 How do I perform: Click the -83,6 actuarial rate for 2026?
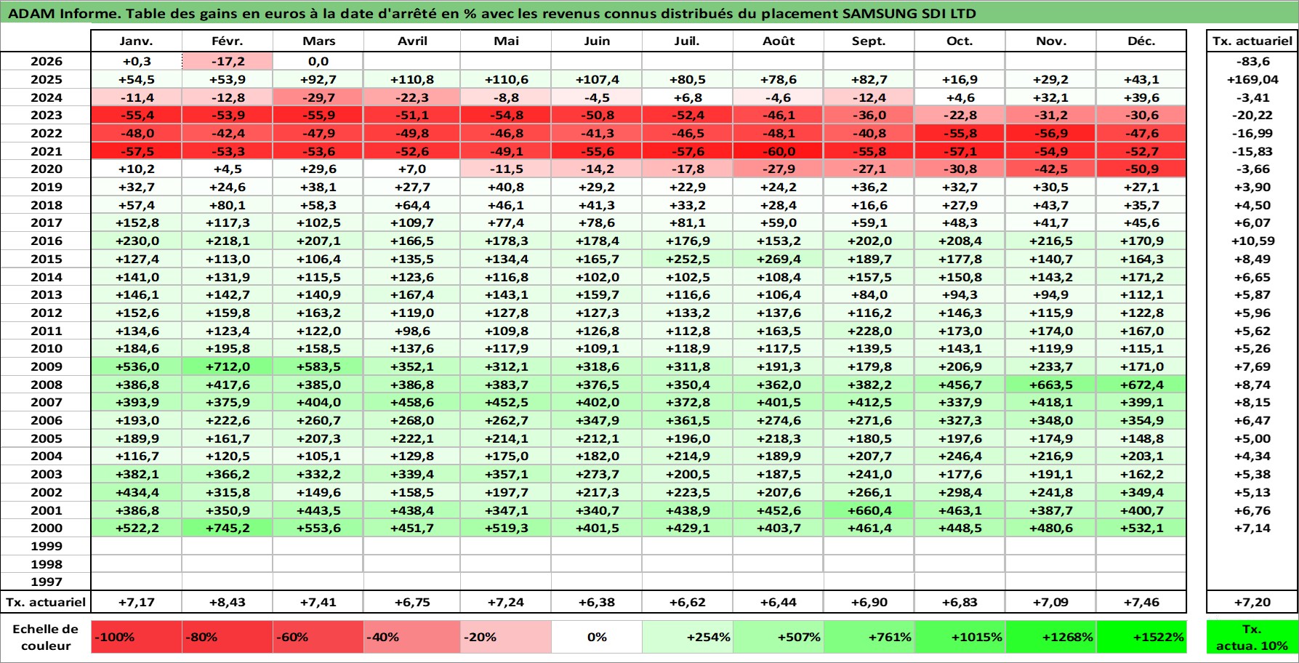pyautogui.click(x=1252, y=62)
